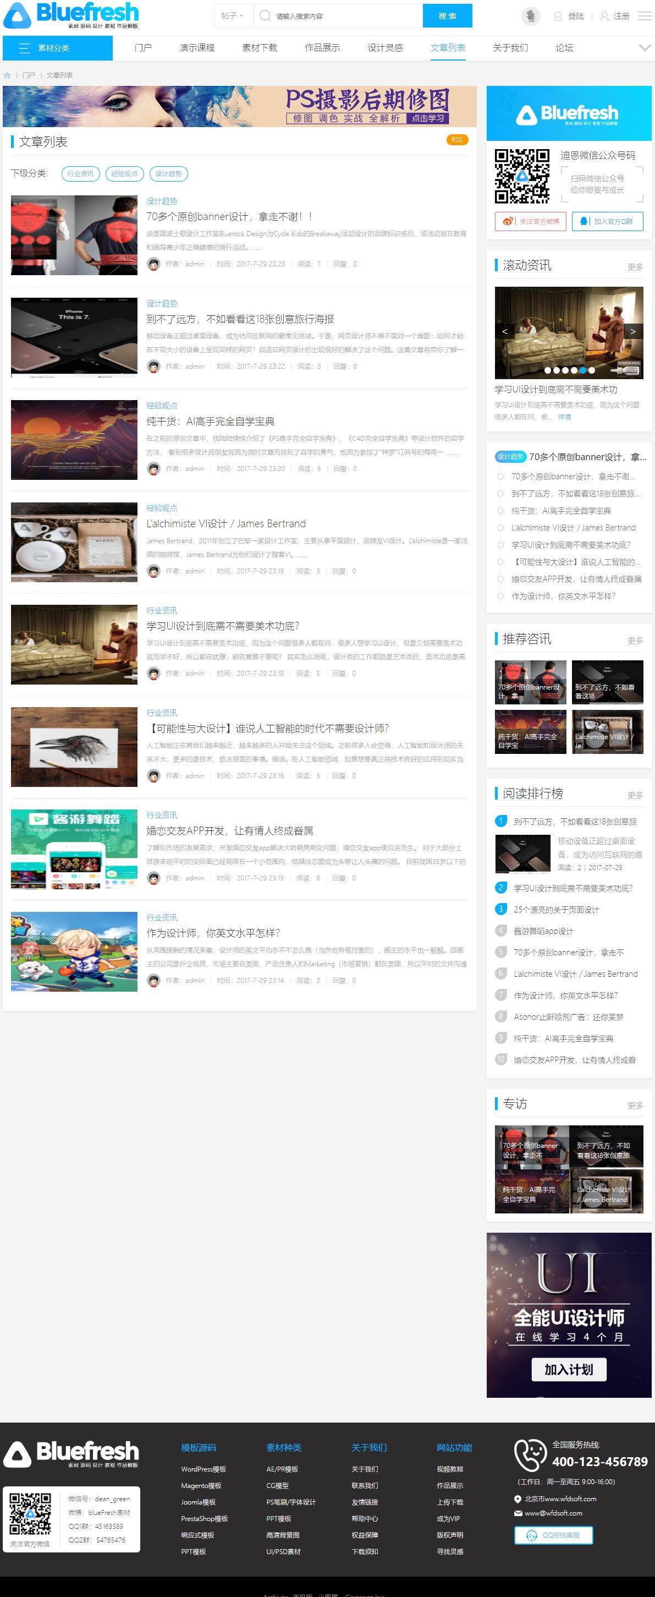Switch to the 素材下载 nav tab
Viewport: 655px width, 1597px height.
(x=260, y=48)
